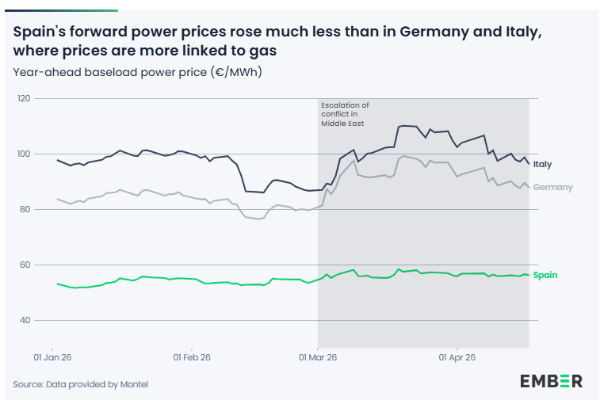Image resolution: width=600 pixels, height=400 pixels.
Task: Click the chart title about Spain's forward prices
Action: (277, 40)
